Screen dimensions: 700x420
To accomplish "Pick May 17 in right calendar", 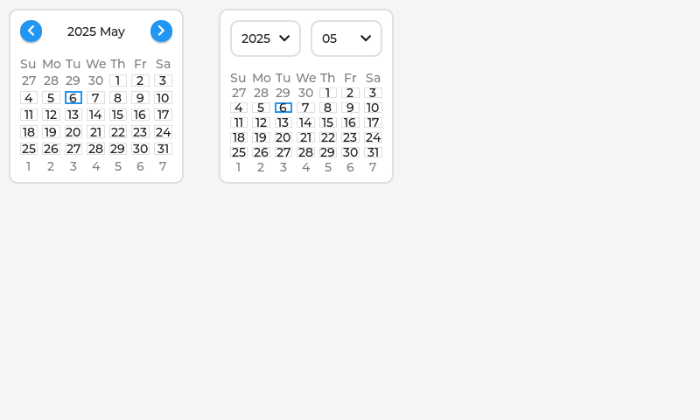I will pyautogui.click(x=373, y=122).
